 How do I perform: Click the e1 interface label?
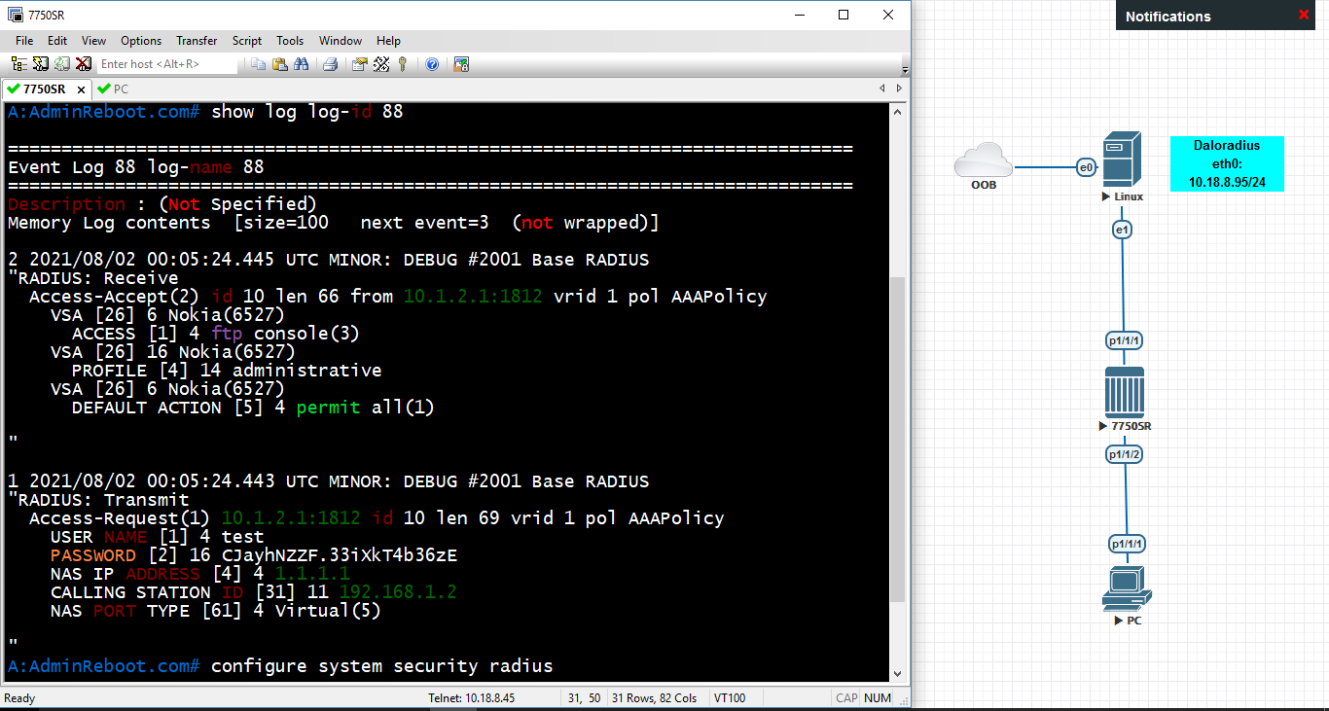(x=1122, y=230)
